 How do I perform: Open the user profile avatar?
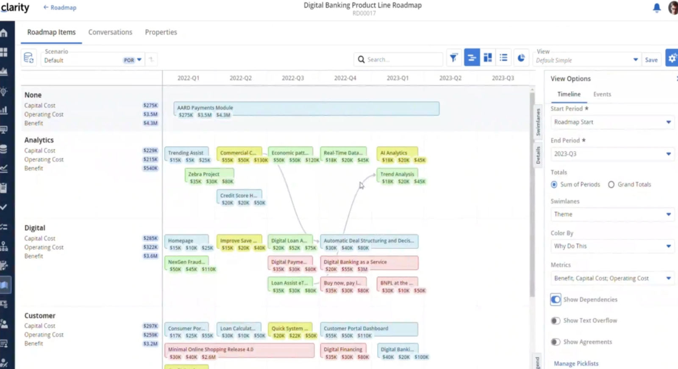pos(673,8)
